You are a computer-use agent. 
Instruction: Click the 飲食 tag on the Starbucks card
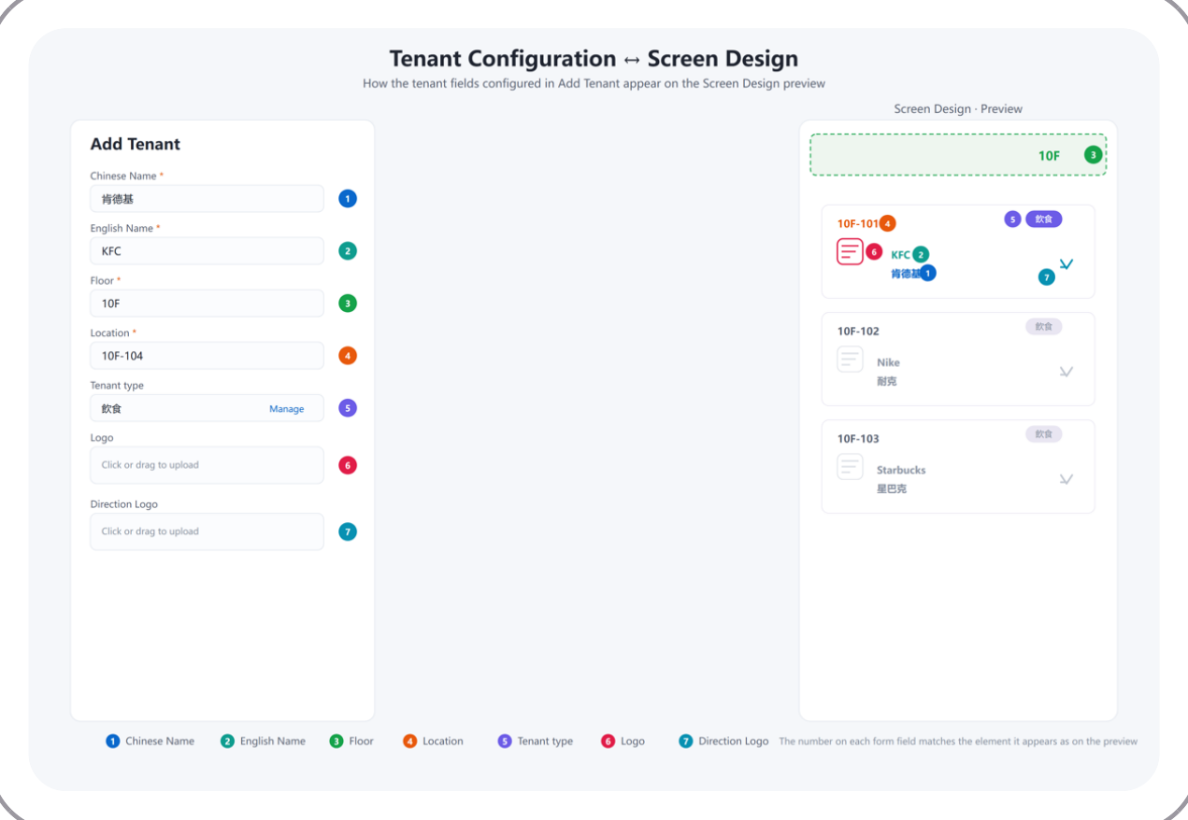point(1044,434)
